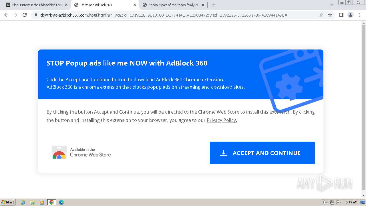Open Microsoft Edge from the taskbar
The height and width of the screenshot is (206, 366).
point(61,202)
